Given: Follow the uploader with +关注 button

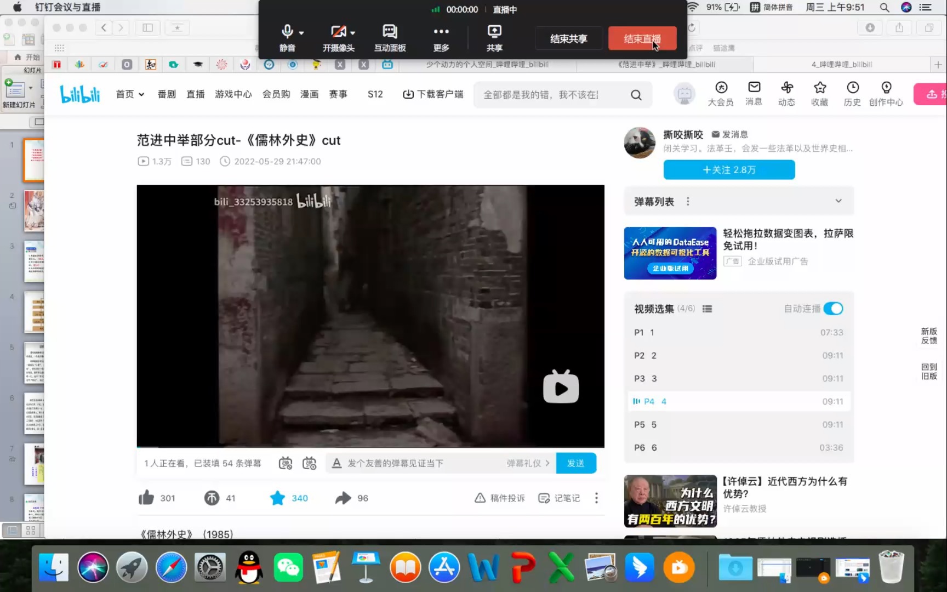Looking at the screenshot, I should tap(729, 170).
